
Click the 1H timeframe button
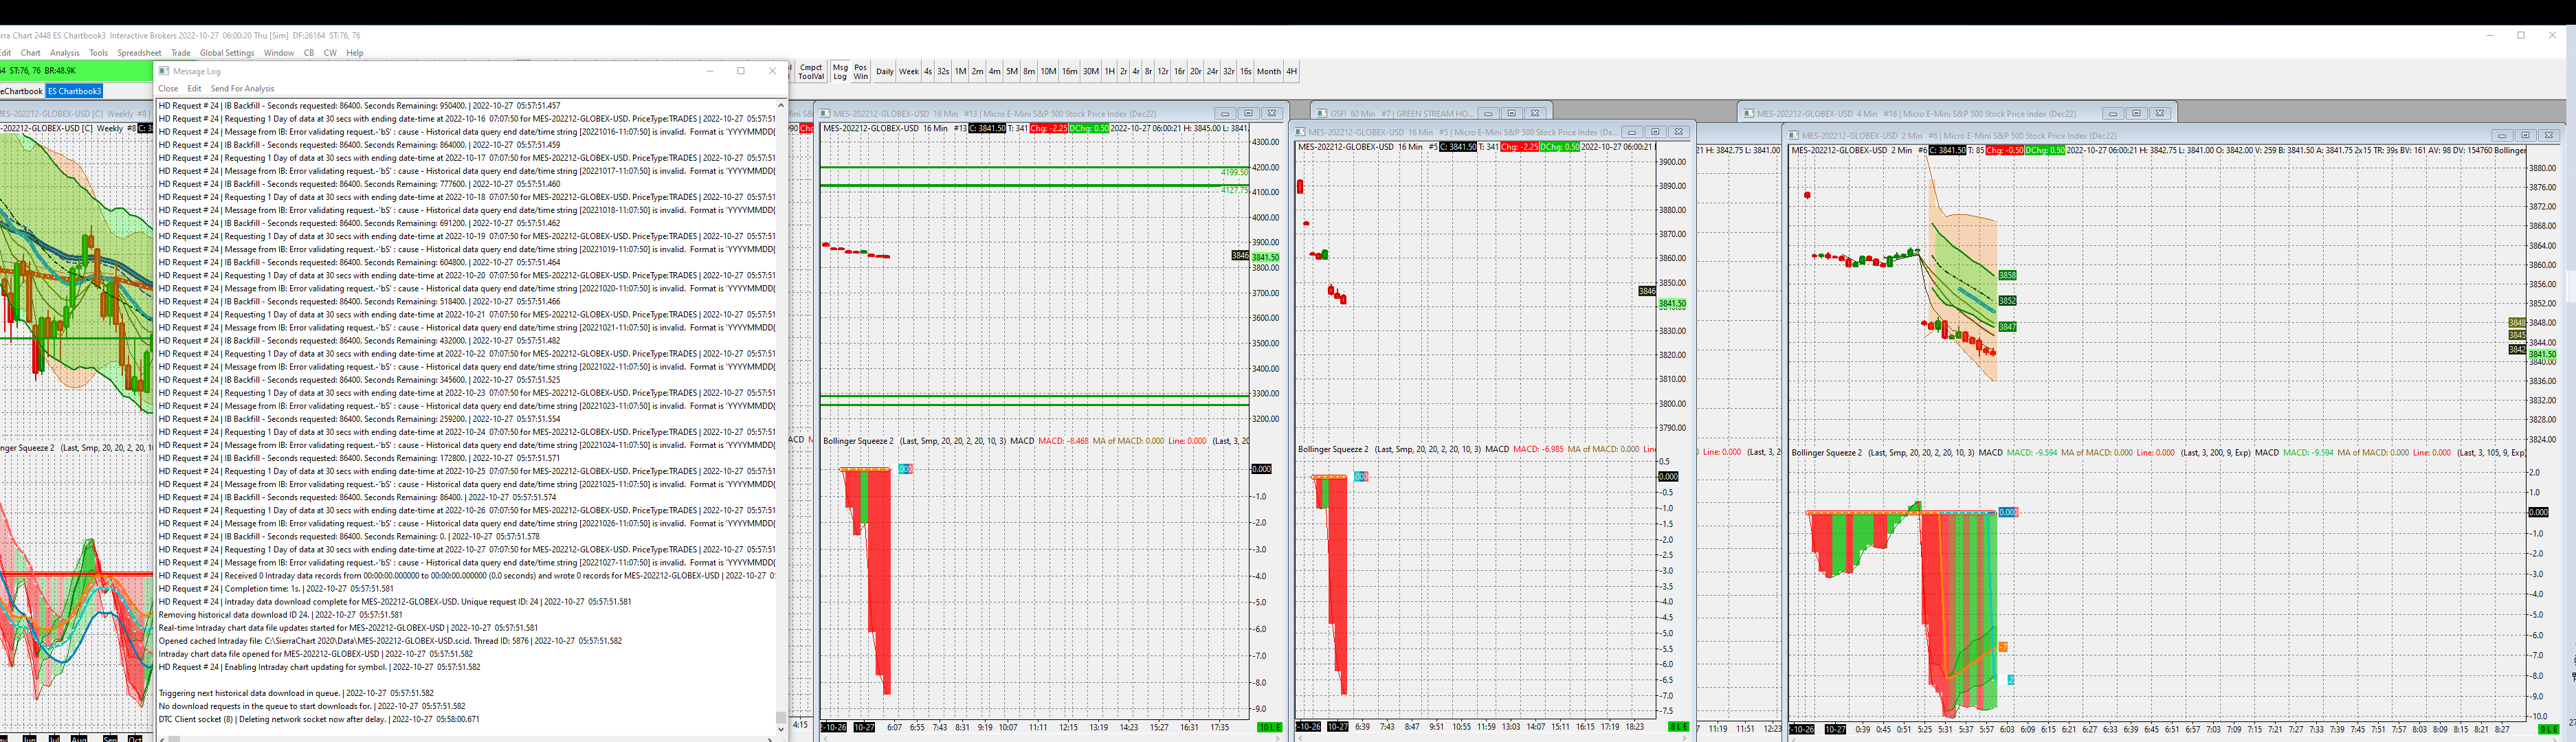[1109, 72]
